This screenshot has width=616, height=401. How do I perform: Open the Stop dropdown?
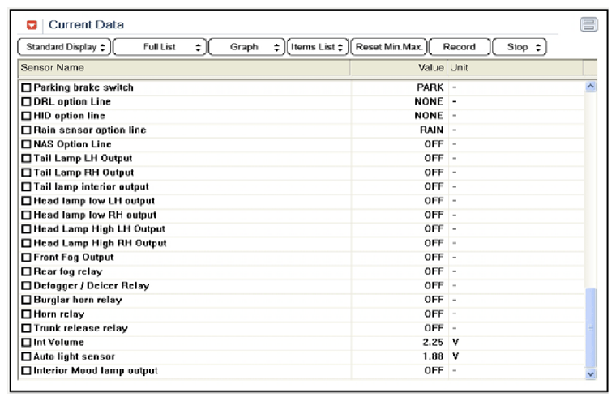[519, 47]
